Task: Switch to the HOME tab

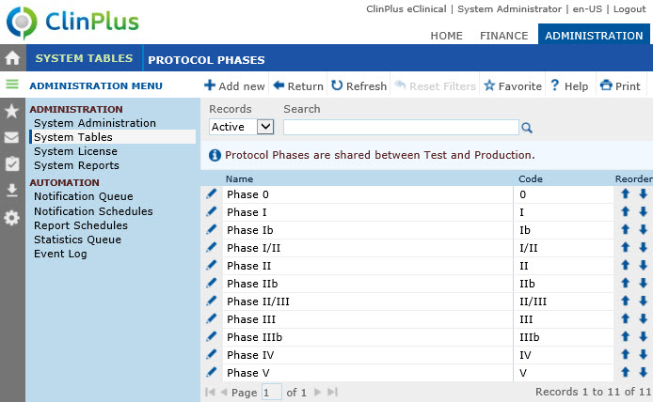Action: coord(446,36)
